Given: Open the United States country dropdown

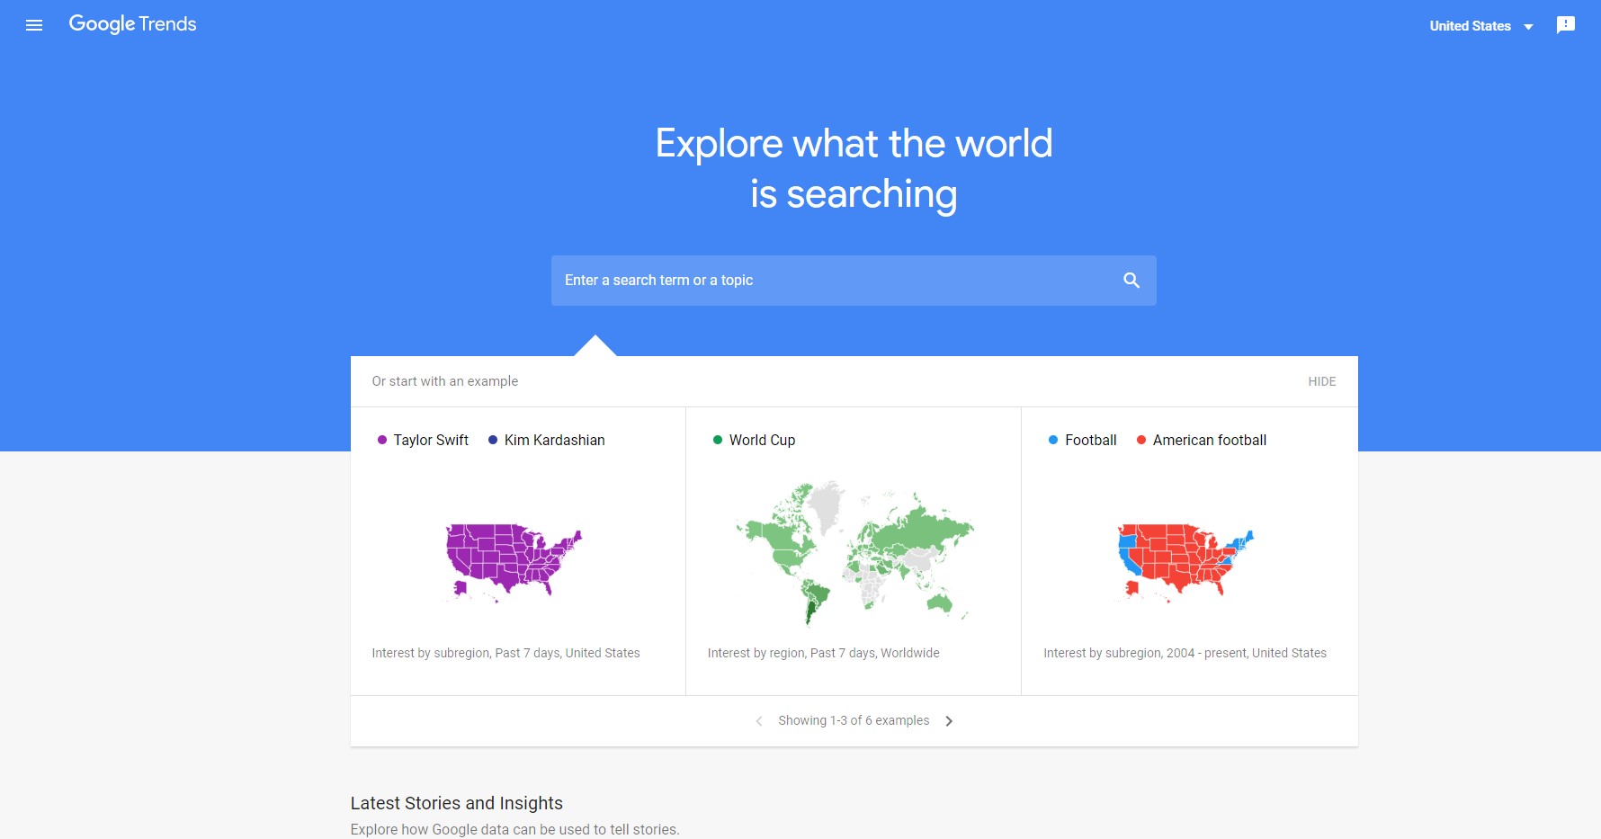Looking at the screenshot, I should 1480,26.
